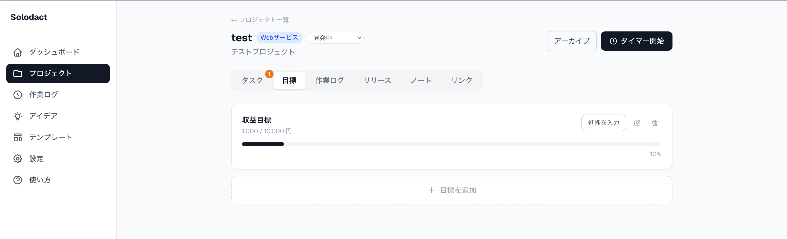The width and height of the screenshot is (787, 239).
Task: Click the layout icon beside テンプレート
Action: point(18,137)
